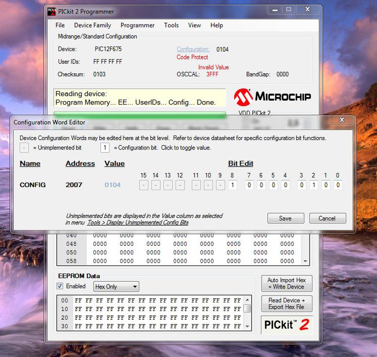The width and height of the screenshot is (377, 357).
Task: Click Tools > Display Unimplemented Config Bits link
Action: [x=138, y=222]
